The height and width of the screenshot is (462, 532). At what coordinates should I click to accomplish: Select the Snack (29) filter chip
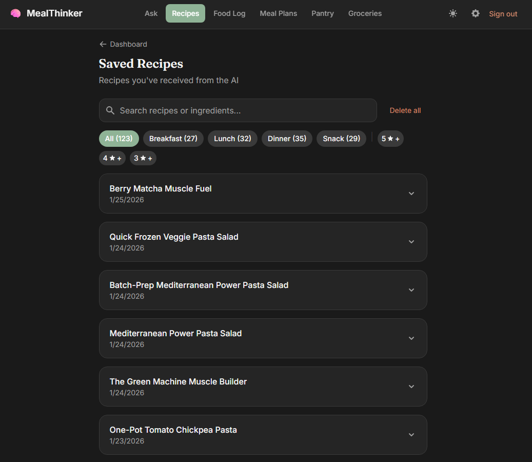(341, 138)
